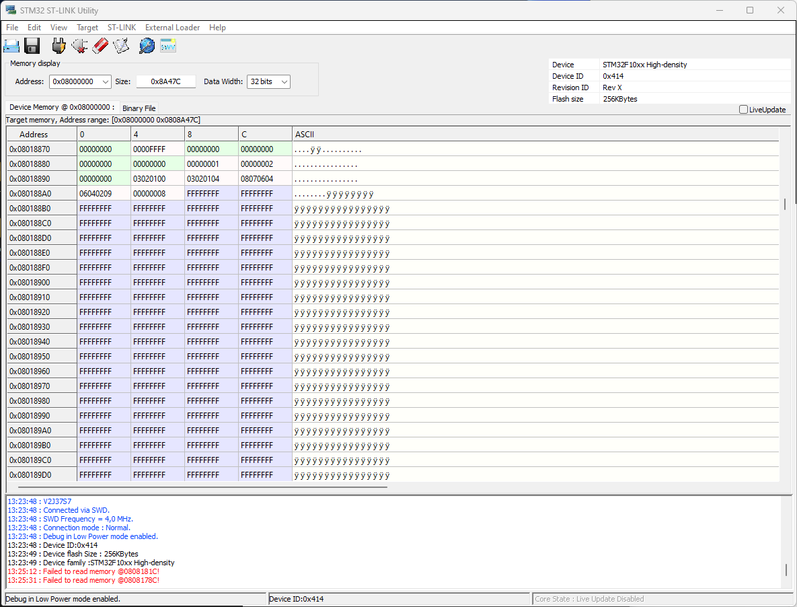
Task: Open the ST-LINK firmware globe icon
Action: pos(147,46)
